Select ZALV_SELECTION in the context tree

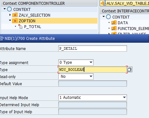point(34,15)
